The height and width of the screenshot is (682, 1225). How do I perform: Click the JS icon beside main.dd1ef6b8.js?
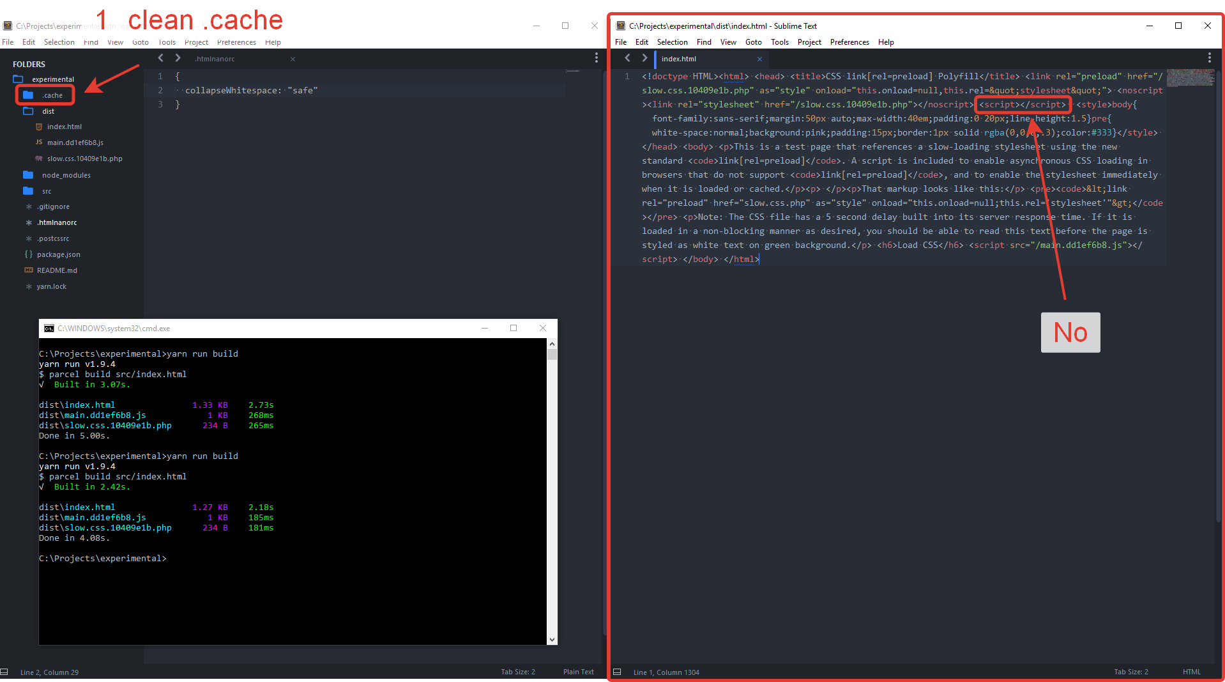[38, 143]
